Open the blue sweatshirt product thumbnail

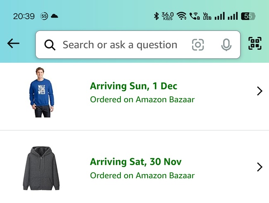[41, 92]
